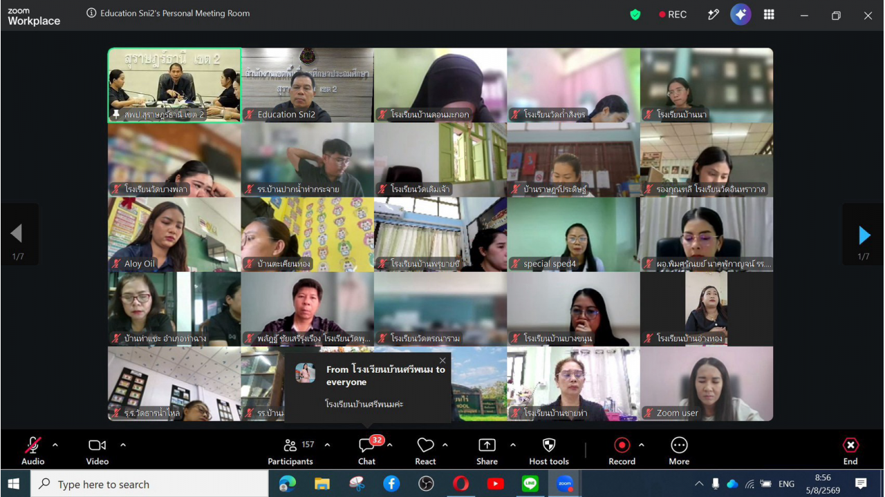The width and height of the screenshot is (885, 497).
Task: Open Host tools shield menu
Action: point(549,451)
